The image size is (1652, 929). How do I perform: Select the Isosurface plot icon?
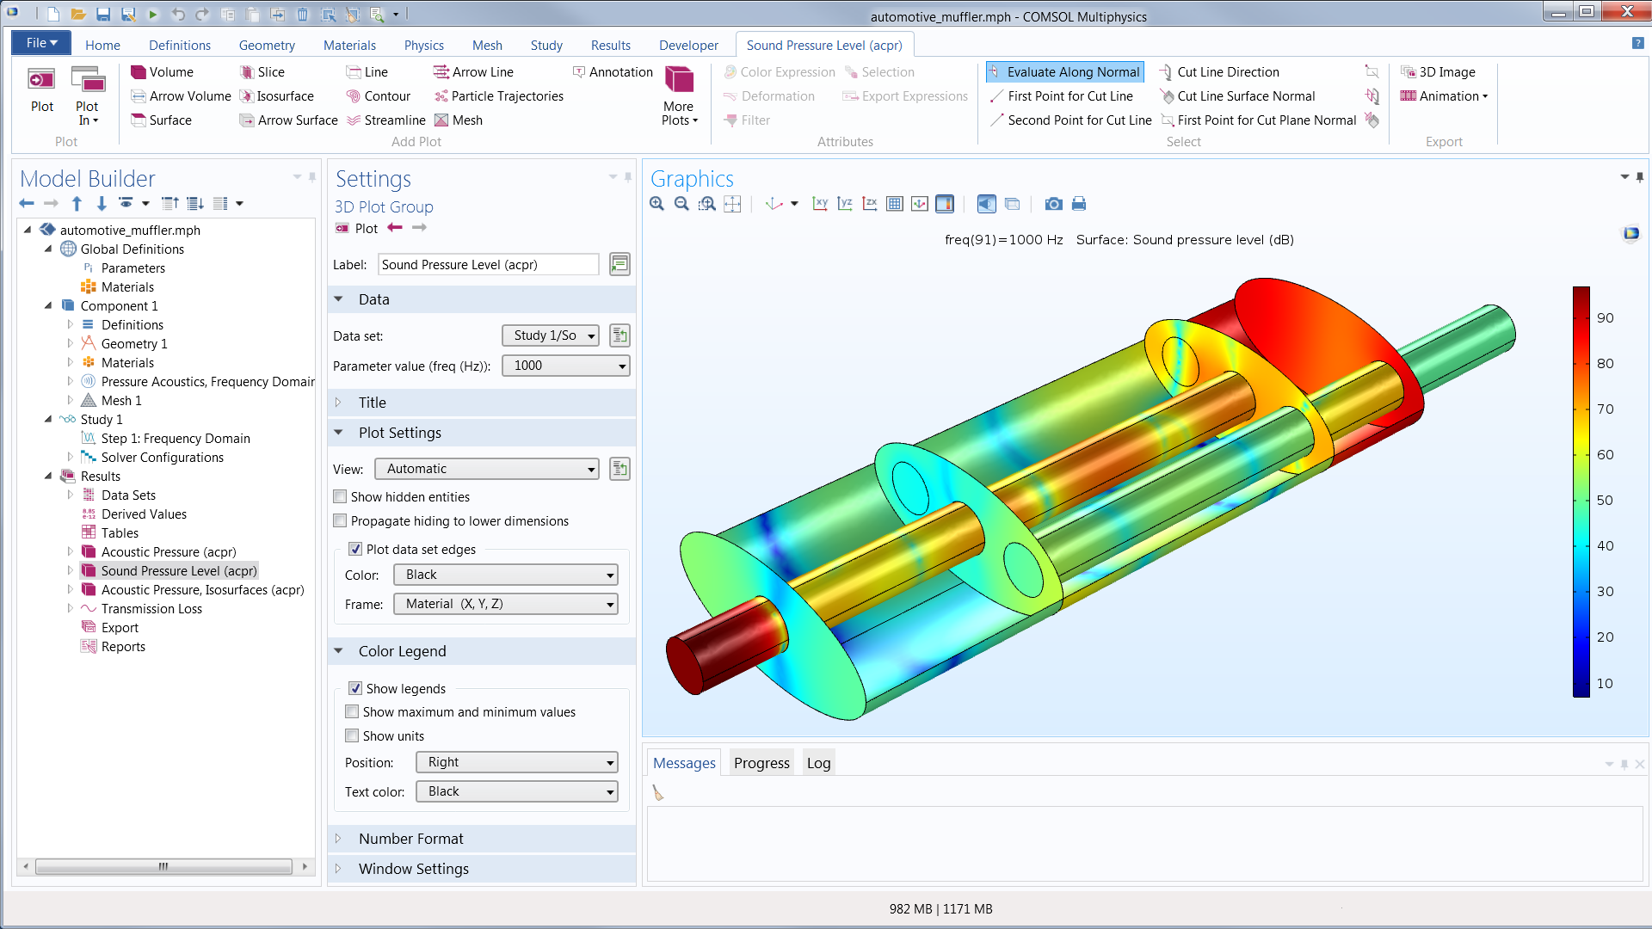pyautogui.click(x=245, y=95)
